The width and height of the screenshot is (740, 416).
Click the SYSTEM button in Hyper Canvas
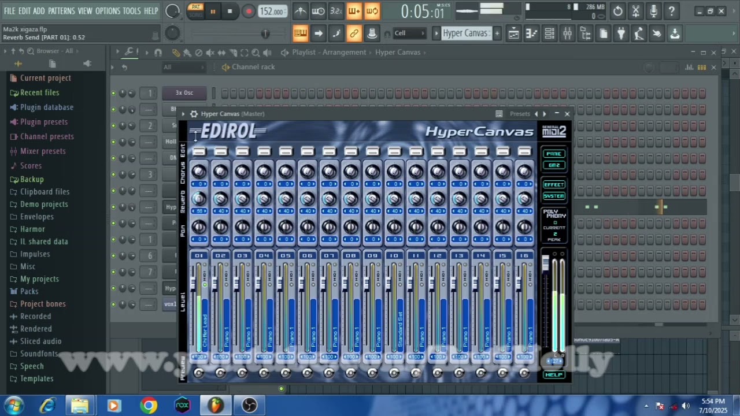[554, 196]
